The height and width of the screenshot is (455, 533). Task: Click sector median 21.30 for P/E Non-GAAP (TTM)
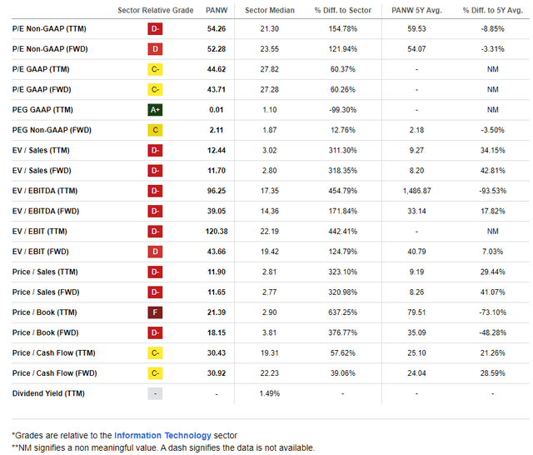pyautogui.click(x=270, y=29)
